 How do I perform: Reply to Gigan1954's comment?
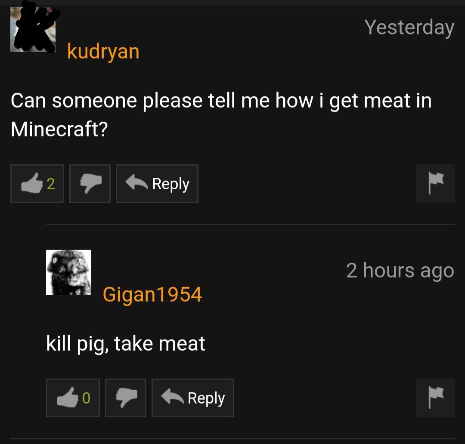pos(193,398)
